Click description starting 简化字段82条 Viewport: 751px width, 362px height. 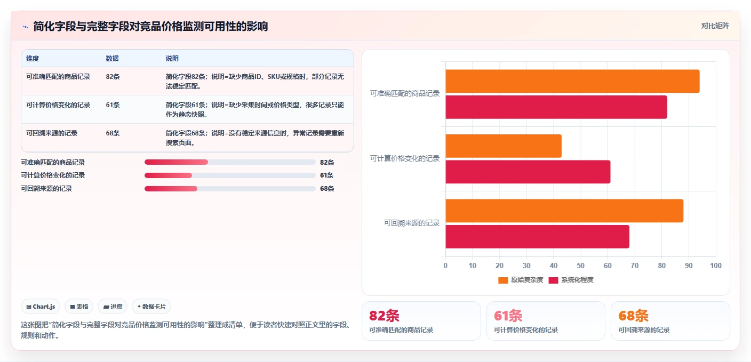[255, 81]
